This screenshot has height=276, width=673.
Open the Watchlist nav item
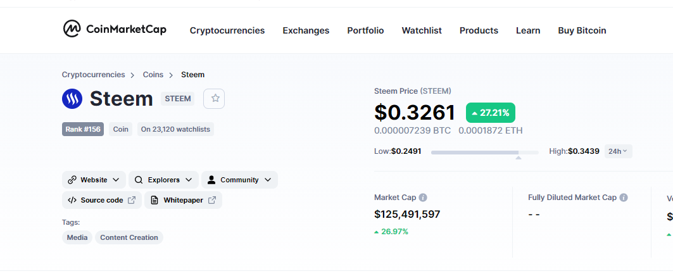[422, 30]
